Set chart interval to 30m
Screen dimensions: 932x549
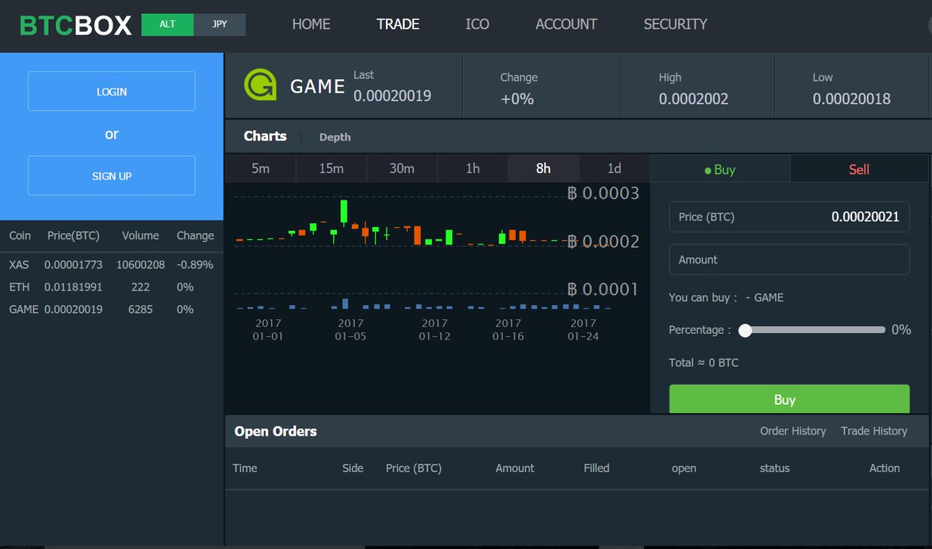[x=402, y=169]
